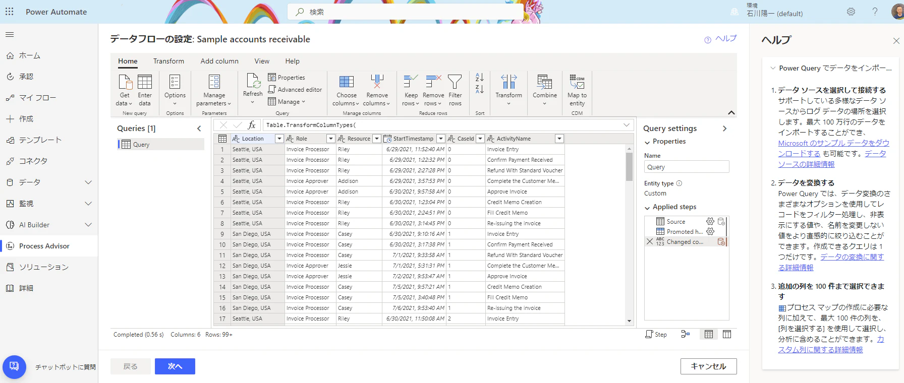Open the Help ribbon tab
Screen dimensions: 904x383
[x=293, y=61]
